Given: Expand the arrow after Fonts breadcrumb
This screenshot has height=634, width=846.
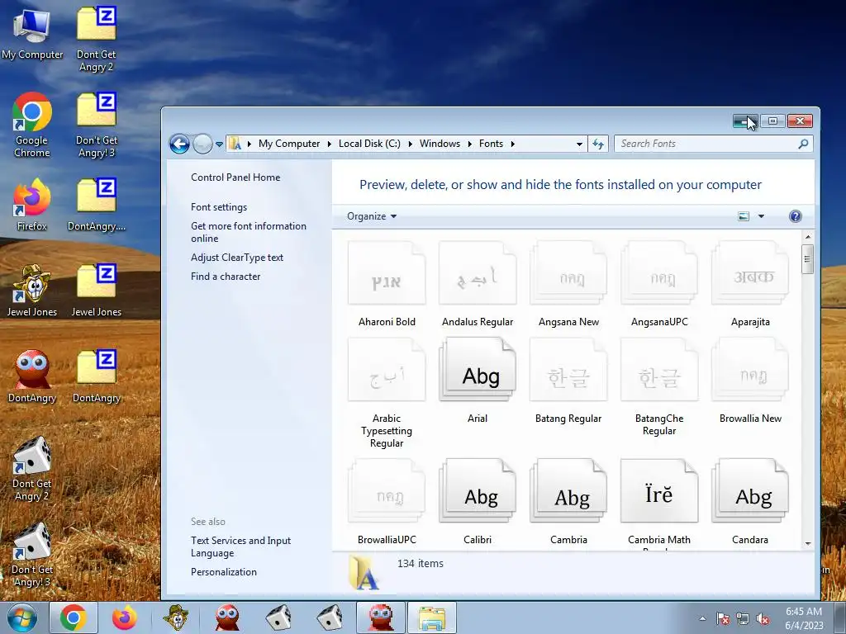Looking at the screenshot, I should pos(512,144).
